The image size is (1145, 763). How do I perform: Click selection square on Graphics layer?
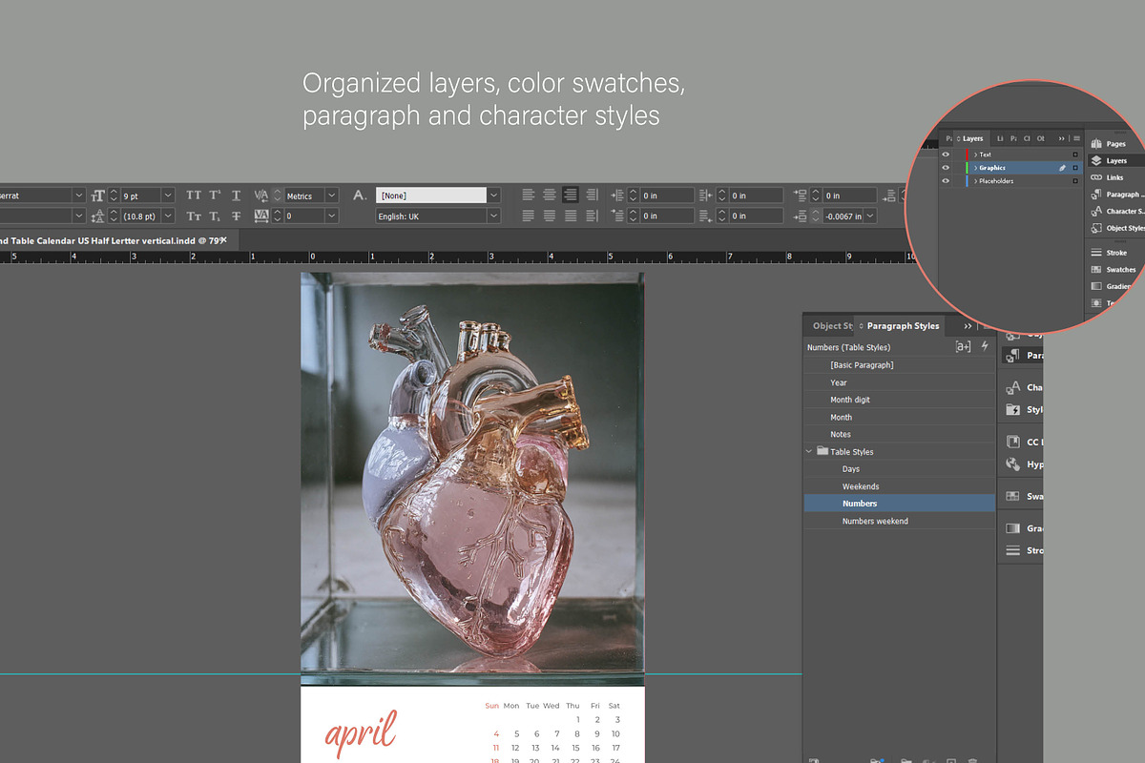click(x=1075, y=168)
